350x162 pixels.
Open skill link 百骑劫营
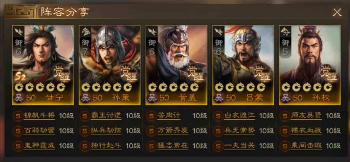(x=39, y=131)
